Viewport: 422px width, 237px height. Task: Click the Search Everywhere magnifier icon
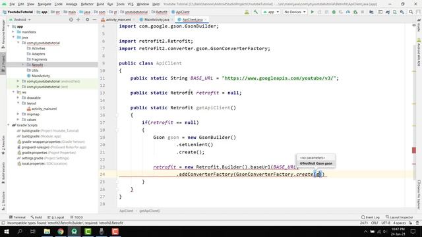click(411, 12)
